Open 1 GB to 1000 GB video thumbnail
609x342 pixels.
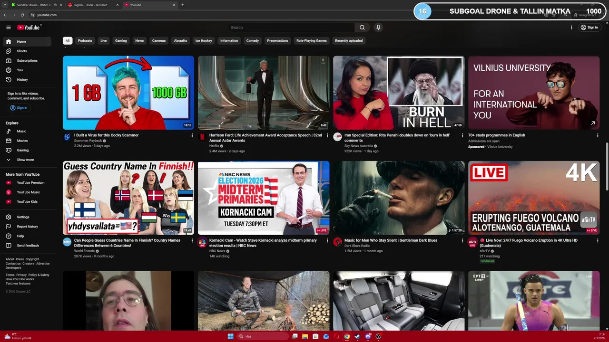[128, 93]
